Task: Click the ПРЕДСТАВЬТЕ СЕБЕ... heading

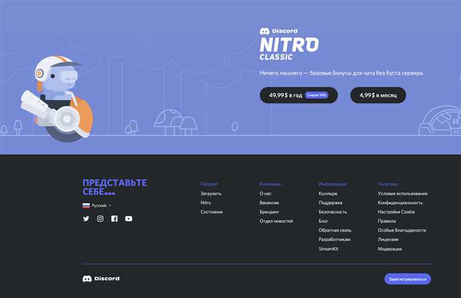Action: (115, 187)
